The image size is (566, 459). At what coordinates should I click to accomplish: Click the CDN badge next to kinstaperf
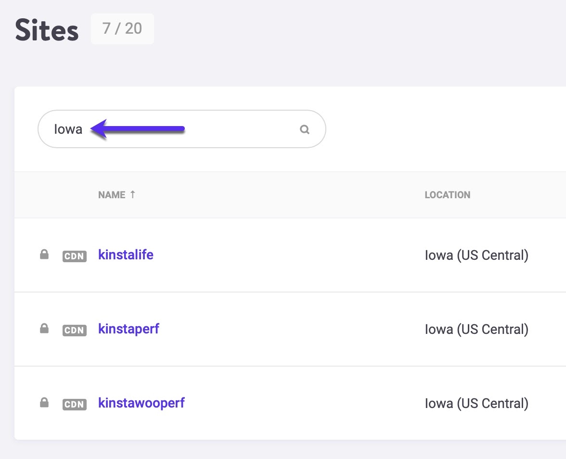[74, 330]
